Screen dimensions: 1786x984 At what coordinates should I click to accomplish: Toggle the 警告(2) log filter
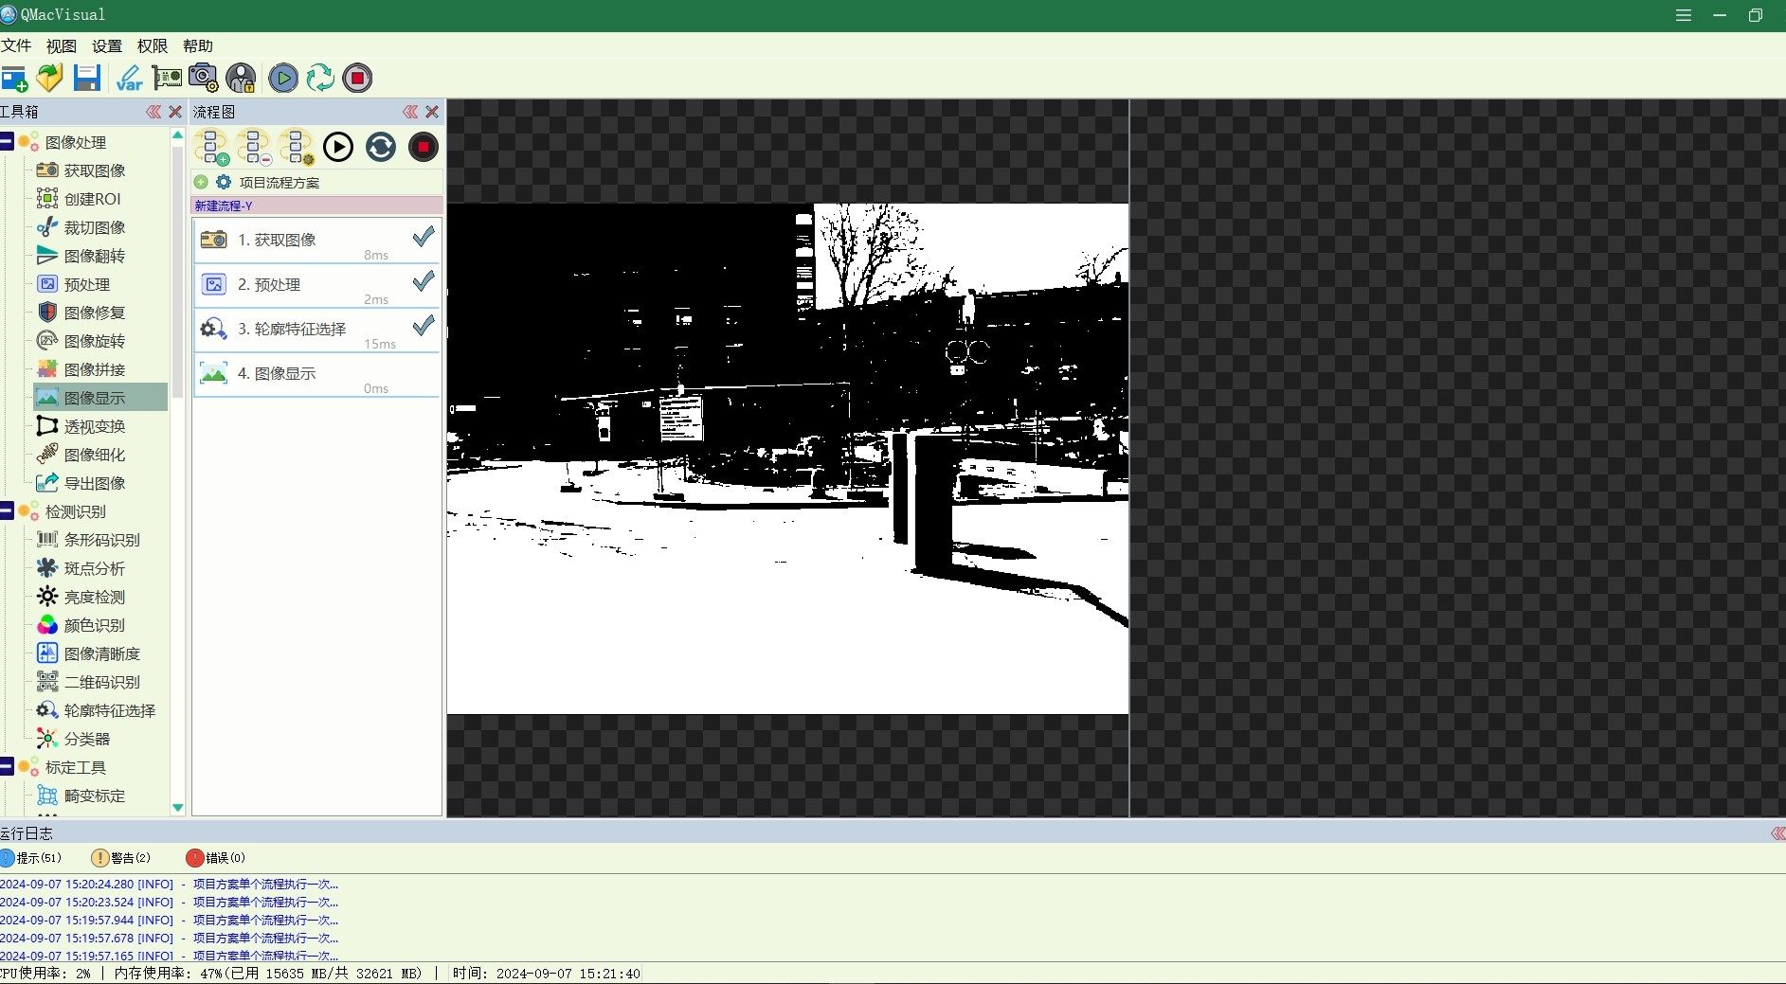121,858
